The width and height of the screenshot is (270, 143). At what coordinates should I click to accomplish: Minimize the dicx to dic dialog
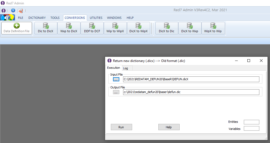coord(236,61)
